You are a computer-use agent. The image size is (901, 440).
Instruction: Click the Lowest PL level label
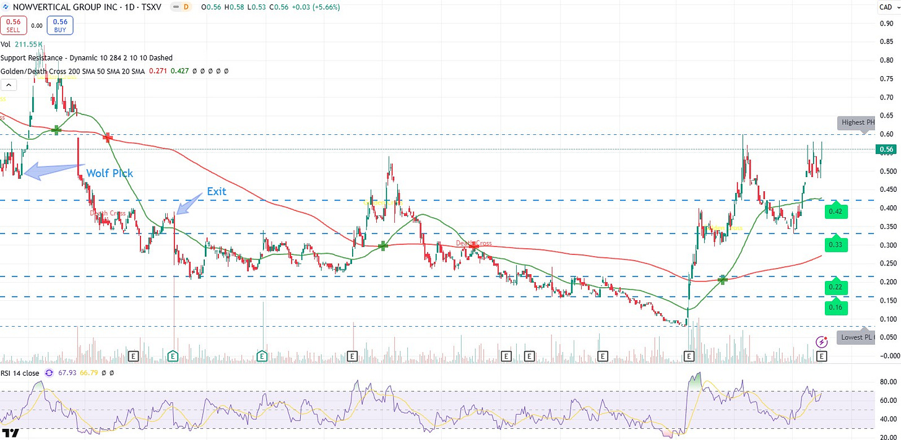coord(856,337)
